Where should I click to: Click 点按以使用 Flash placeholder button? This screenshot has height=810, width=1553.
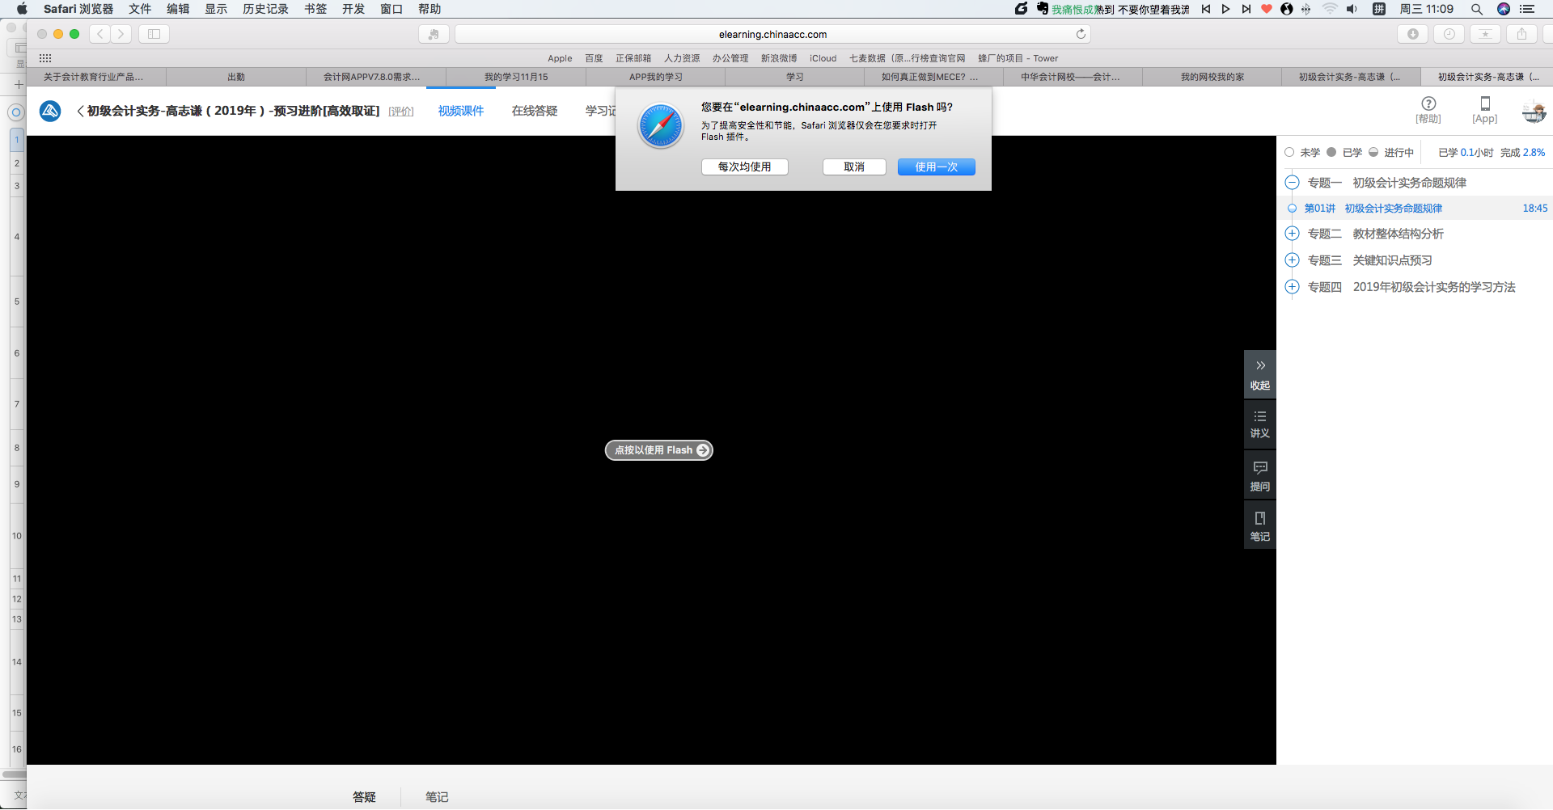pyautogui.click(x=658, y=450)
